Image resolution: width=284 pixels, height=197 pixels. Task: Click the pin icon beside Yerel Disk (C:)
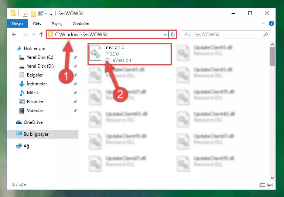click(x=75, y=57)
